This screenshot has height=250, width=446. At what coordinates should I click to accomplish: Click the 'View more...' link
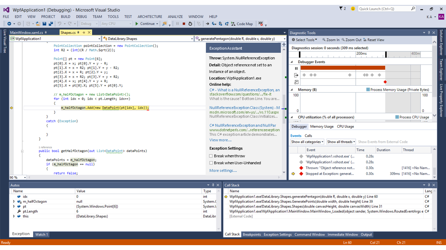click(220, 140)
